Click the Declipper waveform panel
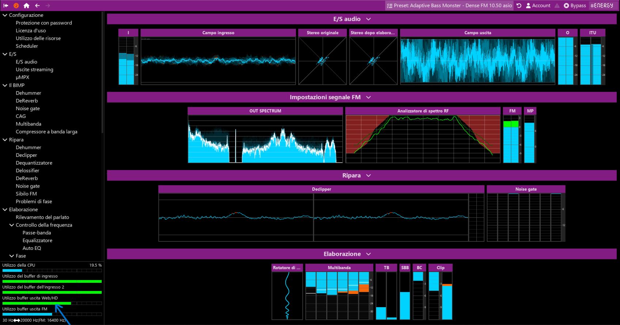 (x=322, y=217)
